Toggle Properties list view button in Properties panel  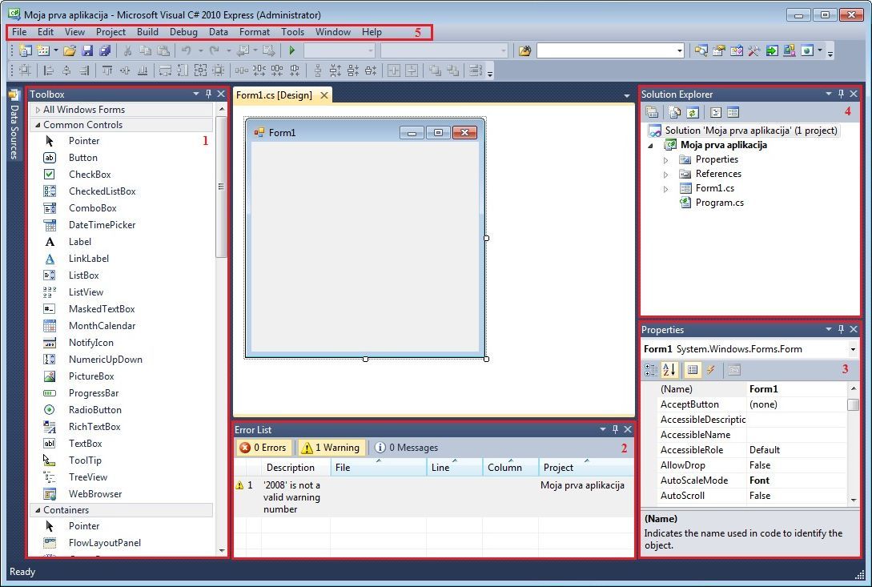[x=693, y=369]
